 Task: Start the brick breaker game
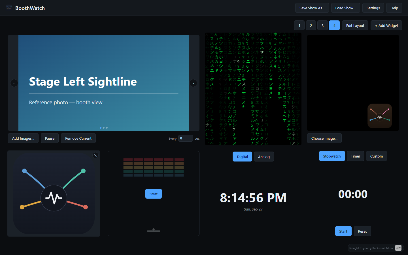(x=154, y=194)
